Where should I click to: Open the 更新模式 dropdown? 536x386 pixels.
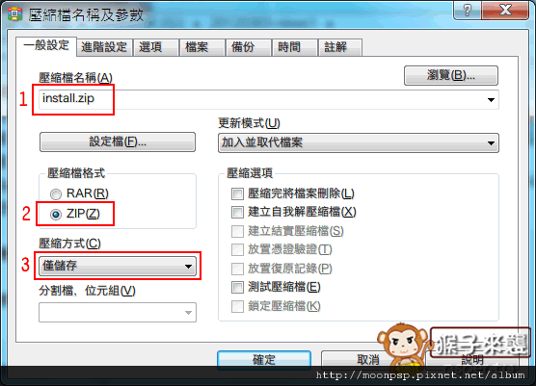pos(359,142)
